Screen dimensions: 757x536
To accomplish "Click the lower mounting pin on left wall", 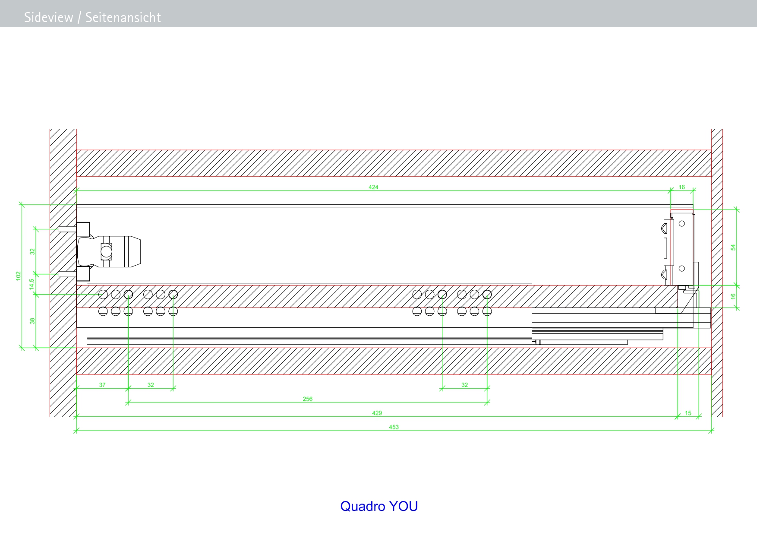I will tap(65, 274).
